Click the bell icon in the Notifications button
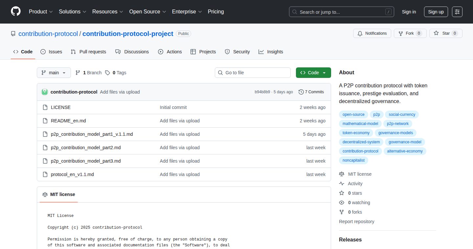 (x=360, y=33)
